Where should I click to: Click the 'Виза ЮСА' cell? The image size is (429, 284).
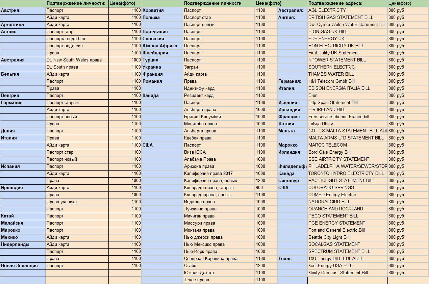pos(219,152)
